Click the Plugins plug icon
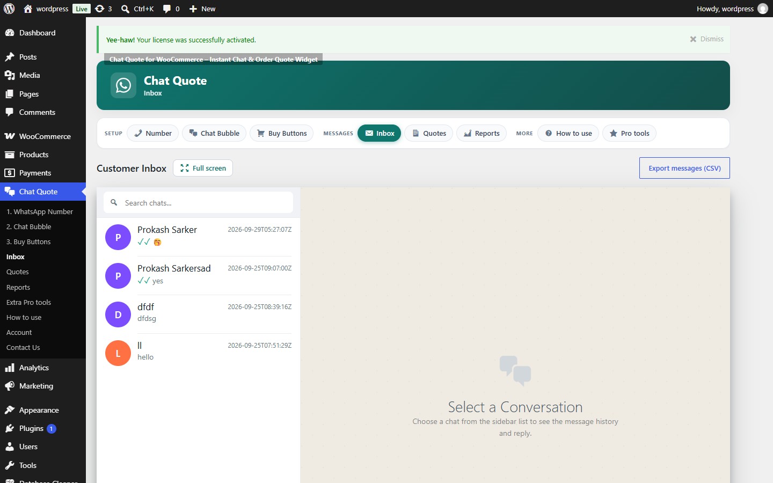Screen dimensions: 773x483 click(10, 428)
